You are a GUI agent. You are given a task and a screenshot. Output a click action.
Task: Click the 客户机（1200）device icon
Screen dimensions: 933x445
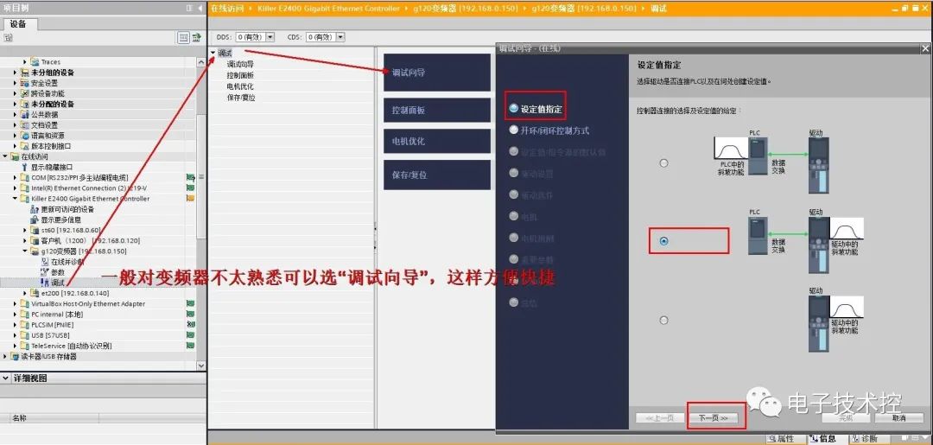tap(35, 240)
